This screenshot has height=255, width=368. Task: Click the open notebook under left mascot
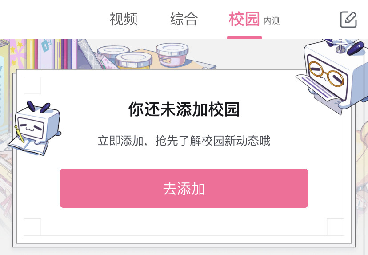click(28, 146)
